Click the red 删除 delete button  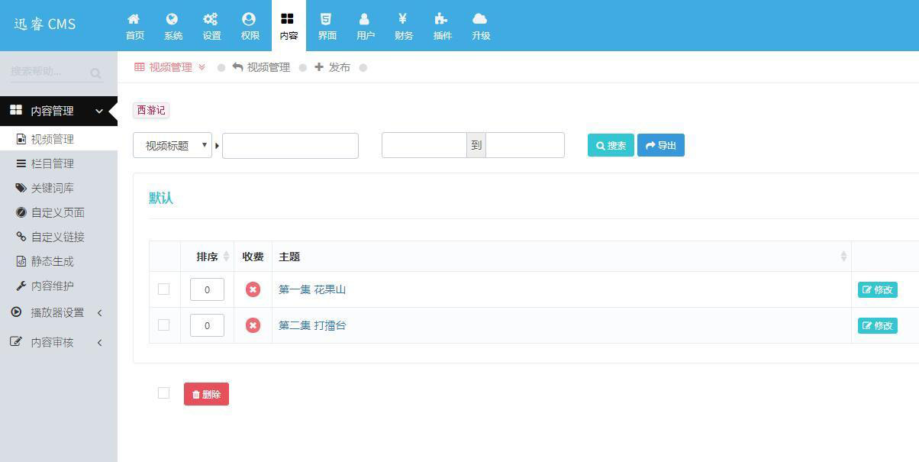click(x=206, y=394)
